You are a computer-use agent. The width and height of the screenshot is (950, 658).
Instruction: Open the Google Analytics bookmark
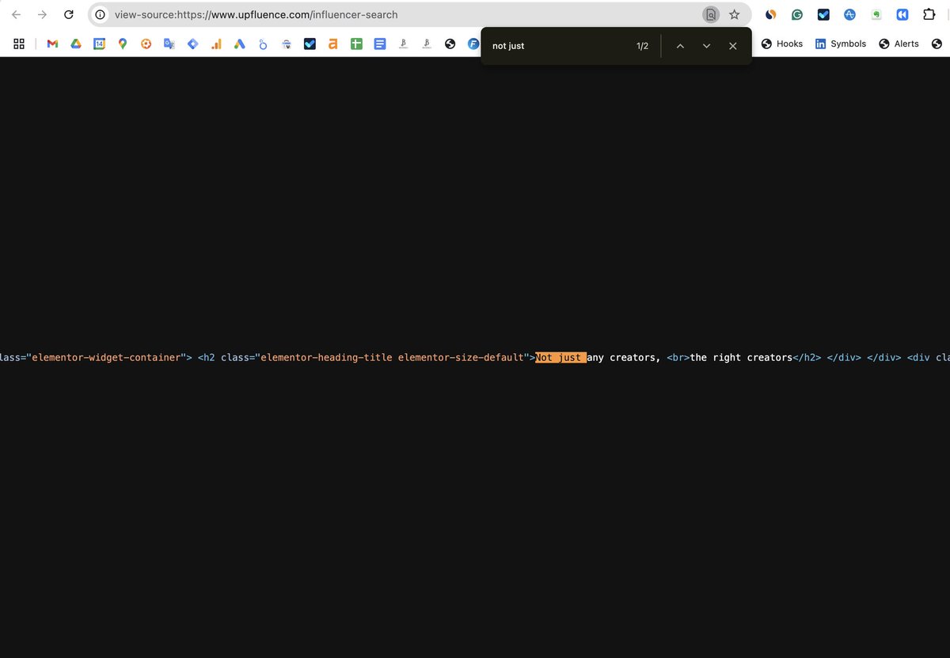pyautogui.click(x=216, y=44)
